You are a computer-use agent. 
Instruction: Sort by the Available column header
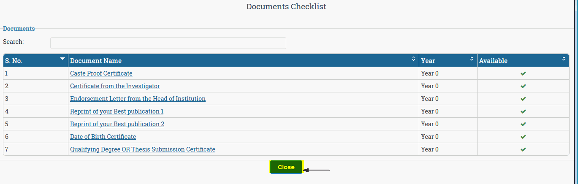point(523,61)
